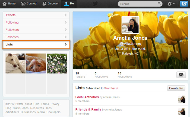Open the settings gear dropdown

point(171,4)
